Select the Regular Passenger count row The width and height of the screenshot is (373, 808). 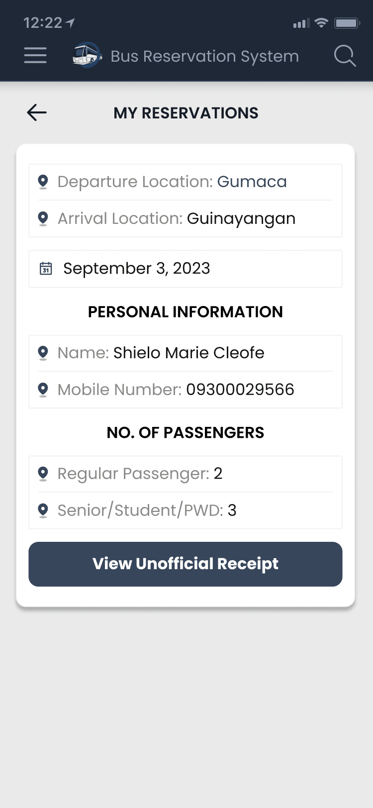pos(186,474)
